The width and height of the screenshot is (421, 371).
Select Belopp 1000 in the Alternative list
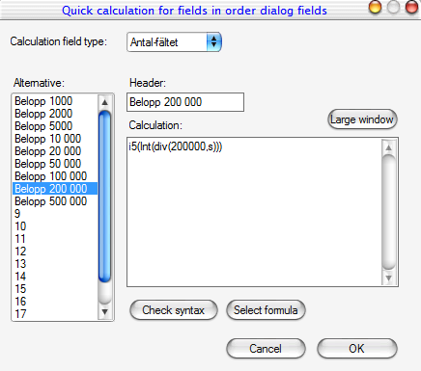coord(55,101)
